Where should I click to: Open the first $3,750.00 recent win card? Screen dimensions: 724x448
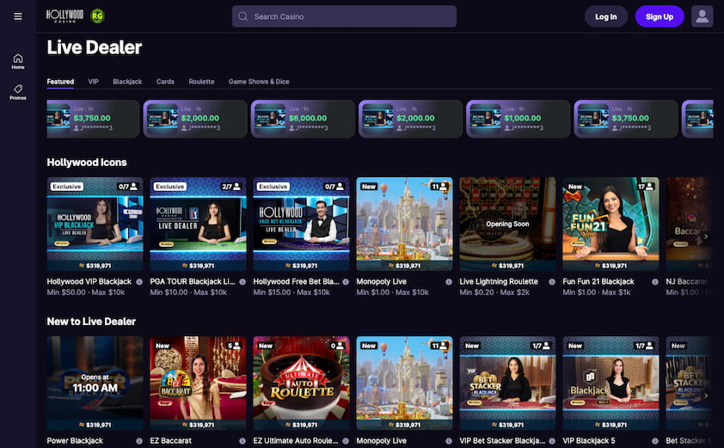93,120
